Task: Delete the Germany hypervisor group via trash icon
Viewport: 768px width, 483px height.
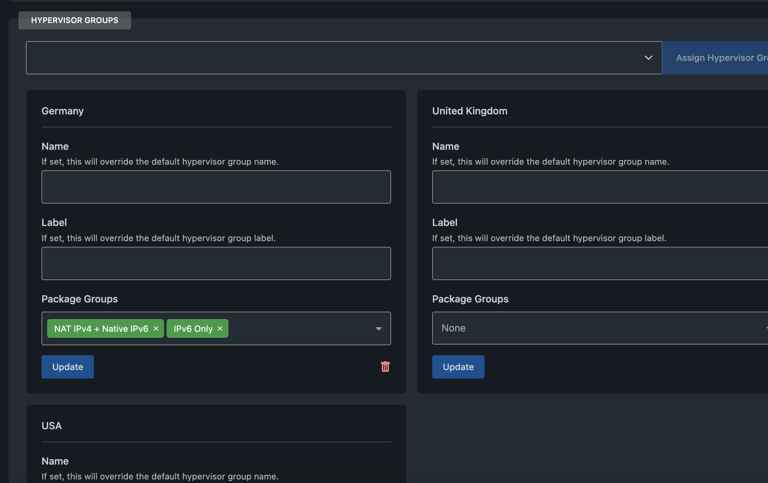Action: point(385,366)
